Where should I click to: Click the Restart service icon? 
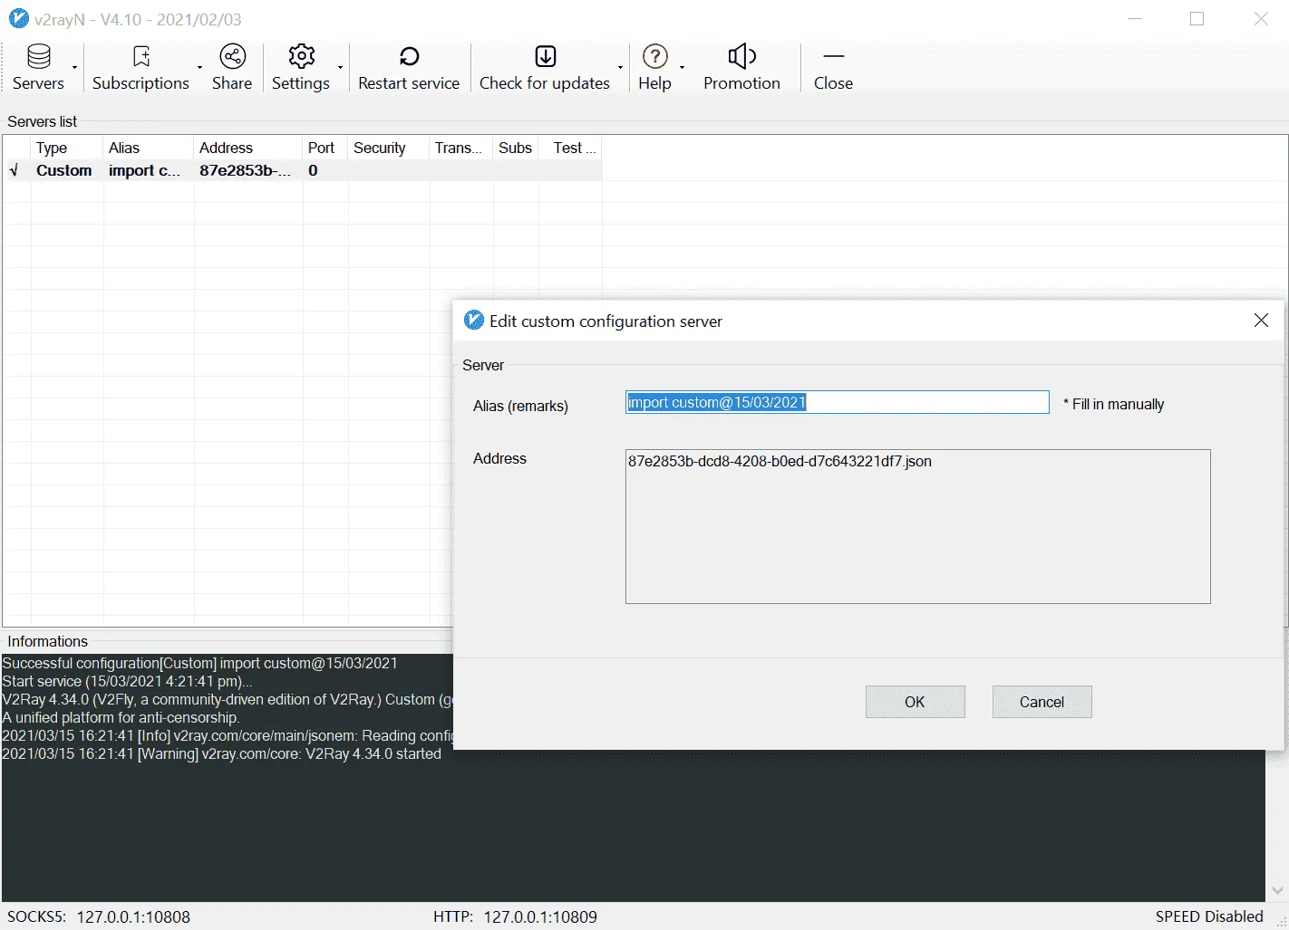pos(409,56)
